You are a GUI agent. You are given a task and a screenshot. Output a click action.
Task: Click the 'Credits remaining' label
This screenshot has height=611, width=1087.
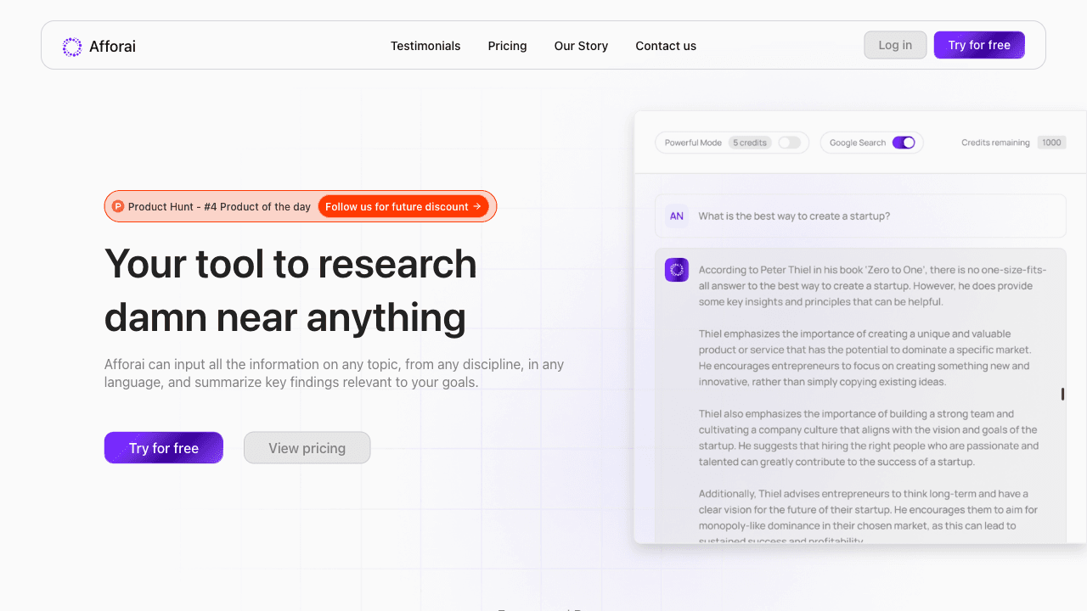(x=995, y=143)
